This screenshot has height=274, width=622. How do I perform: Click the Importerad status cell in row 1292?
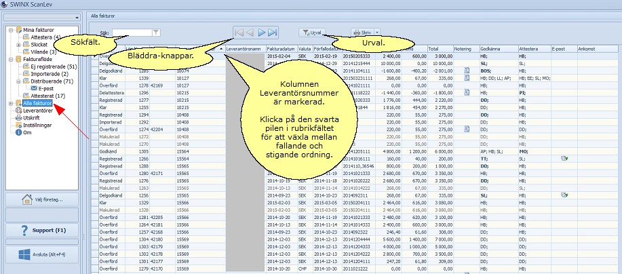pos(112,122)
